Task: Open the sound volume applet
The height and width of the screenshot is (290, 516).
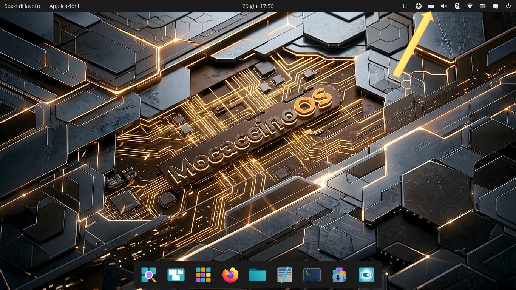Action: [x=444, y=6]
